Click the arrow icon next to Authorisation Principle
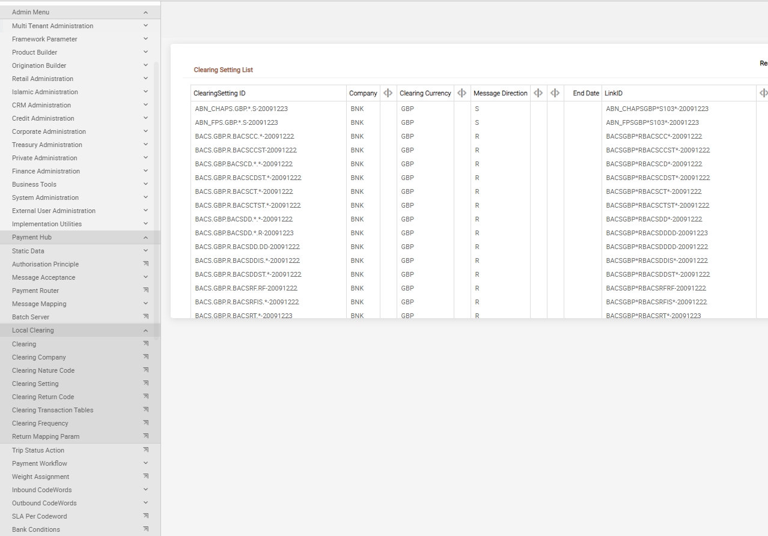 click(145, 264)
